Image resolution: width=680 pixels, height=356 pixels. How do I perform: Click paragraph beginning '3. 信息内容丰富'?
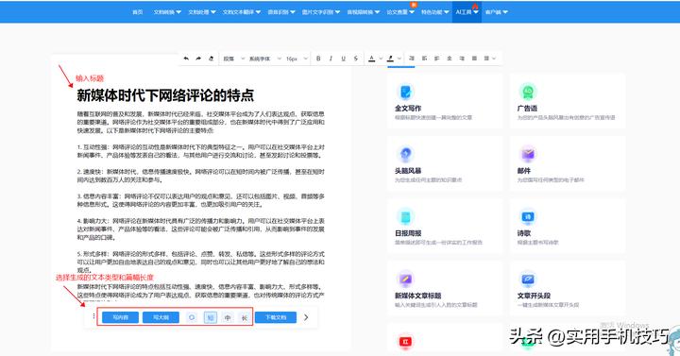pos(201,200)
